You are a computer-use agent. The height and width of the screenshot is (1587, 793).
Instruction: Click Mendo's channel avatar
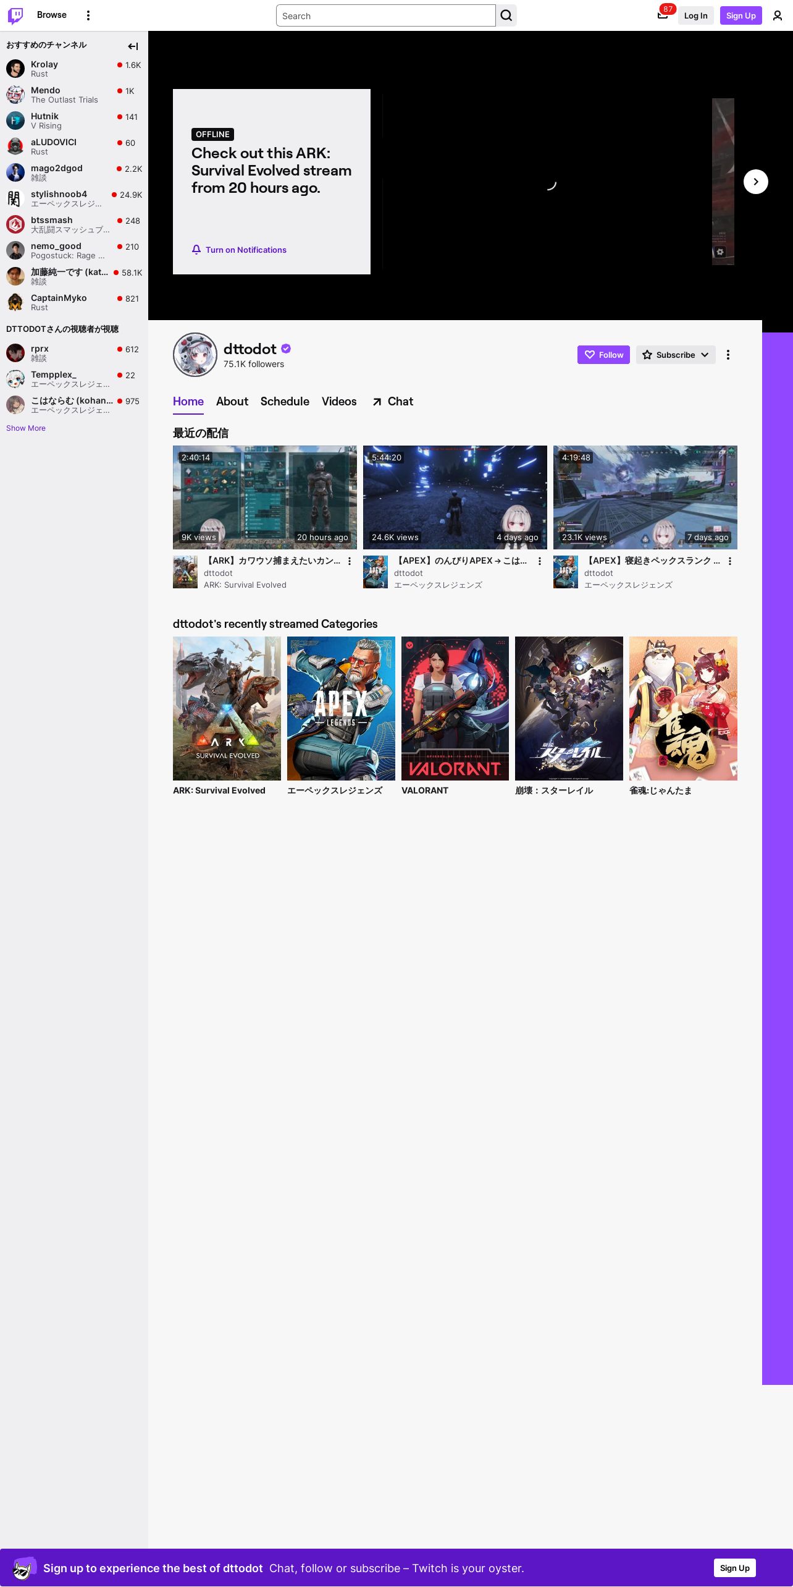15,95
